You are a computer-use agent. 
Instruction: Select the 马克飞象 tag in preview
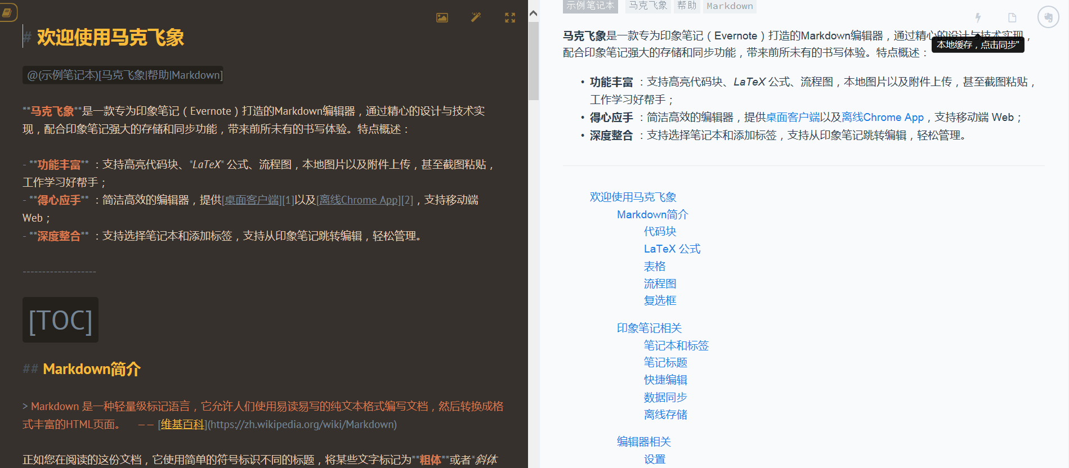coord(648,6)
